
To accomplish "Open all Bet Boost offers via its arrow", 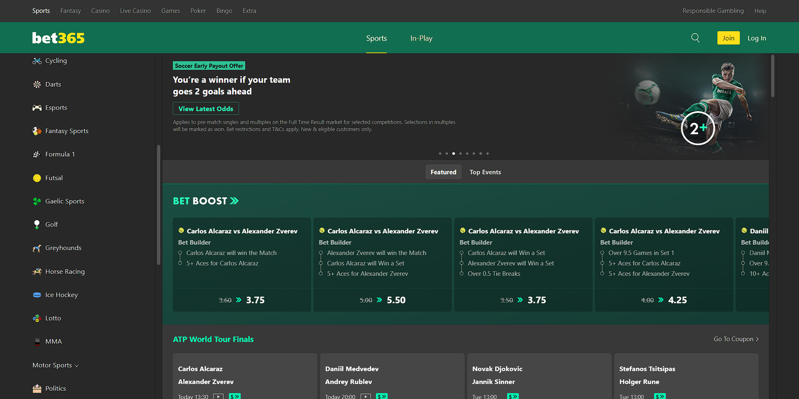I will (x=235, y=201).
